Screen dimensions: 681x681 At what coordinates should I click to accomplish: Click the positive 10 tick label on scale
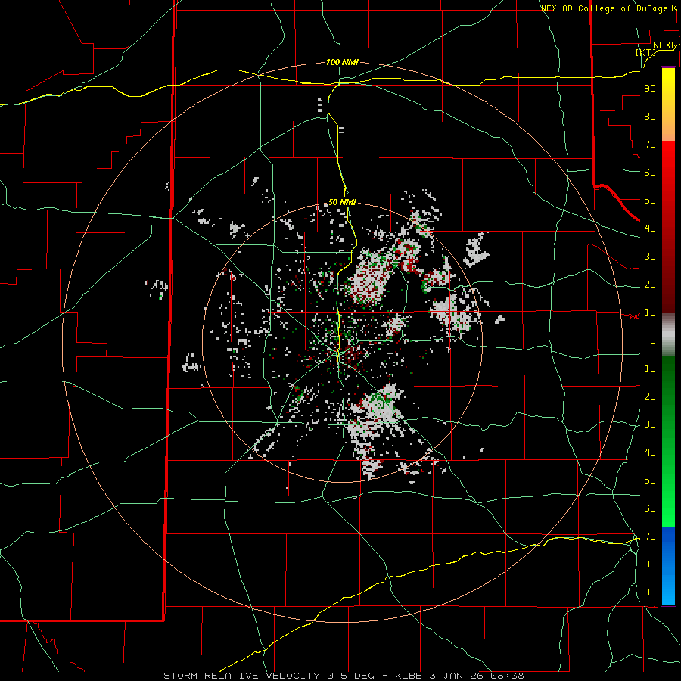tap(650, 313)
